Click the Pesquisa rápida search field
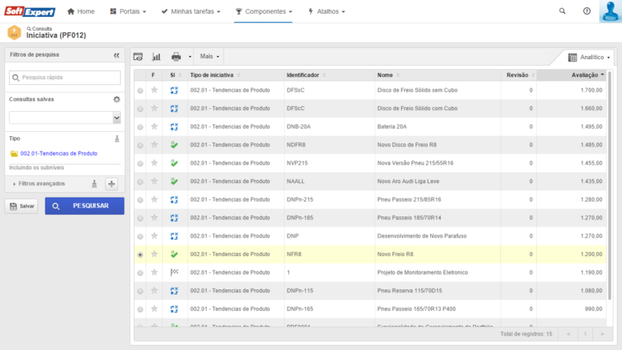The image size is (622, 350). [x=65, y=78]
